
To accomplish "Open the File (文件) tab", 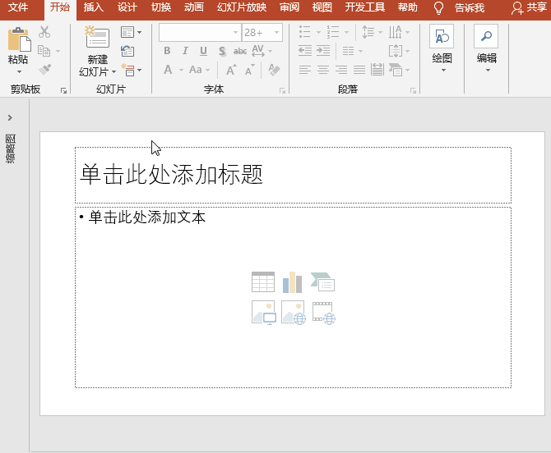I will coord(18,7).
